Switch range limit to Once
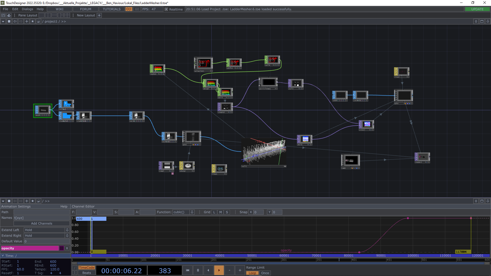The height and width of the screenshot is (276, 491). (265, 273)
